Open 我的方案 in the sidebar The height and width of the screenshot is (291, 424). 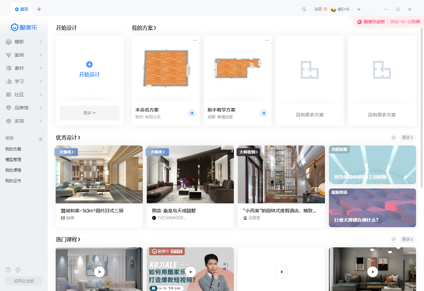(13, 149)
